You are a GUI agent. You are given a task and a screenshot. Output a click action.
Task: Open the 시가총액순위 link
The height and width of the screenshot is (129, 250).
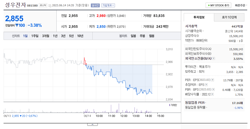[194, 31]
